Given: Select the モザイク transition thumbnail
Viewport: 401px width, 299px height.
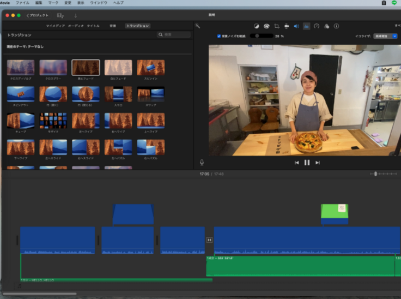Looking at the screenshot, I should 53,121.
